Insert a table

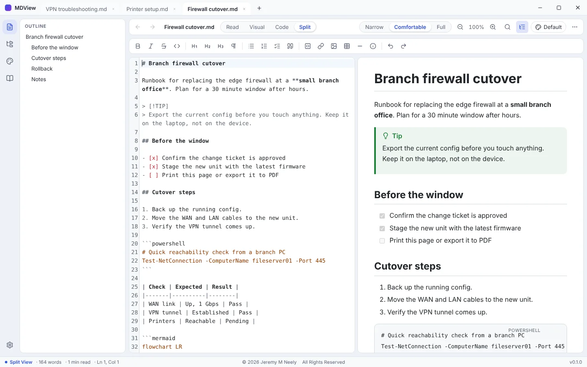[347, 46]
